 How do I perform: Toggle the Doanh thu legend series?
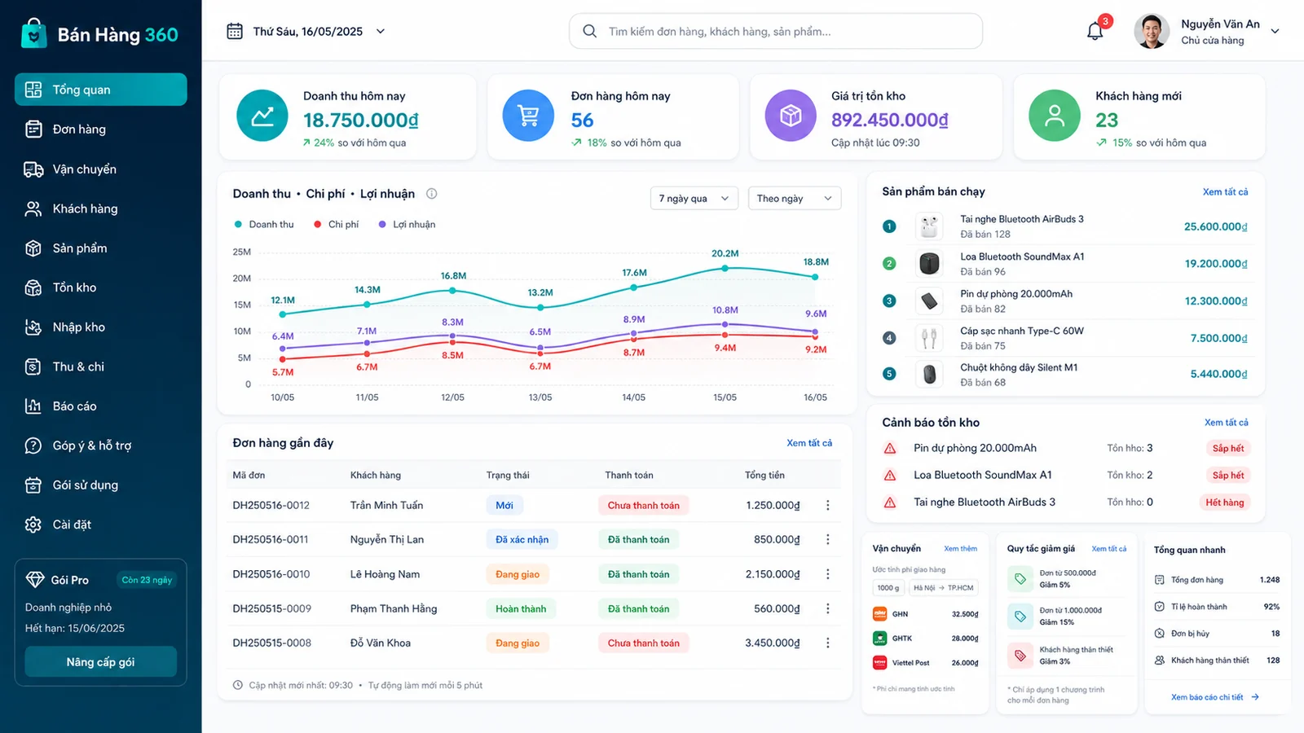click(x=263, y=224)
